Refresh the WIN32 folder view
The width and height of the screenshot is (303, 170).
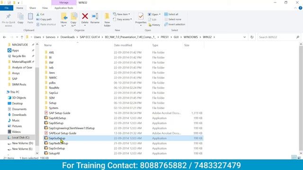[252, 37]
